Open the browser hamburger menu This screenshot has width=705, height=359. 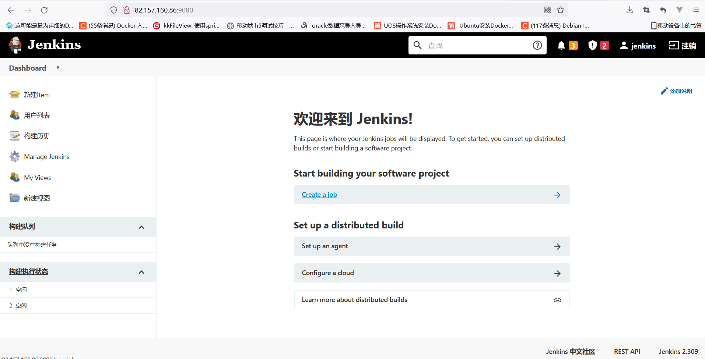(696, 10)
